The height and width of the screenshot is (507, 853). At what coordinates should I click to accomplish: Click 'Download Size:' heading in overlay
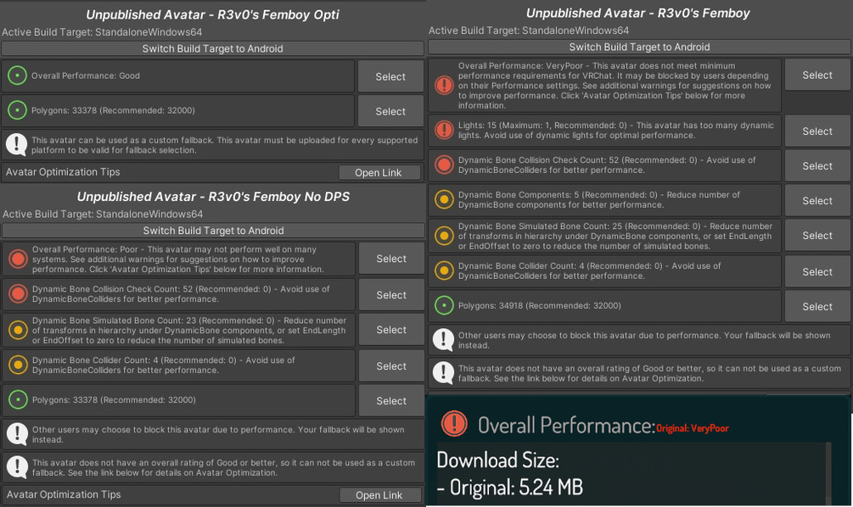click(x=497, y=460)
